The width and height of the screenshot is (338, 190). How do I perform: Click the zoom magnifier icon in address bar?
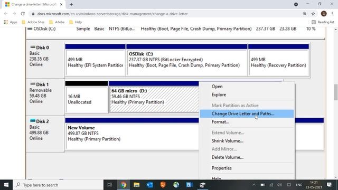(x=304, y=14)
